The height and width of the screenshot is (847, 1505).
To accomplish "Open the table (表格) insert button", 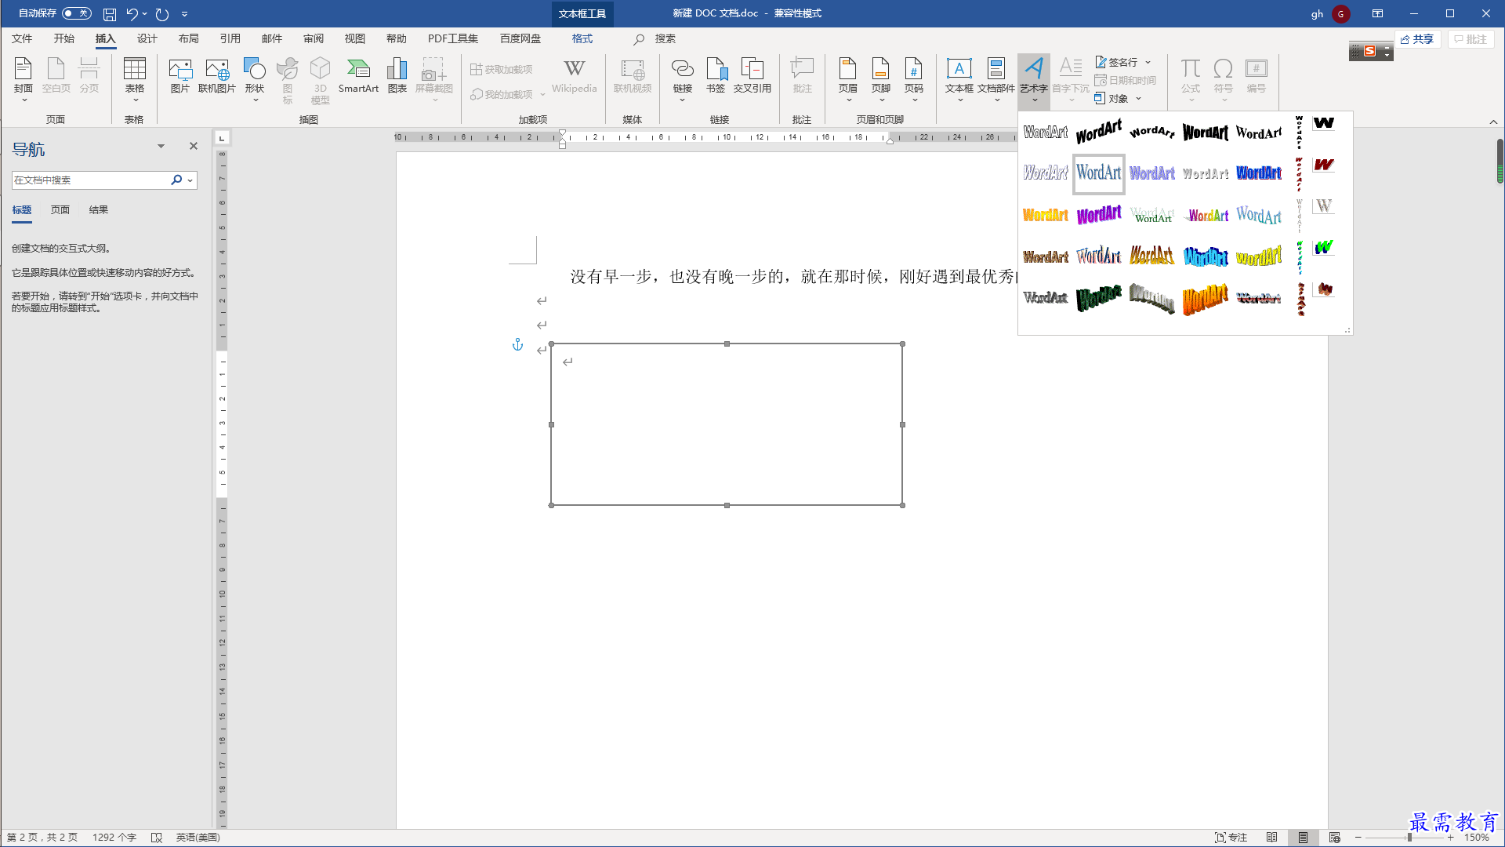I will coord(135,80).
